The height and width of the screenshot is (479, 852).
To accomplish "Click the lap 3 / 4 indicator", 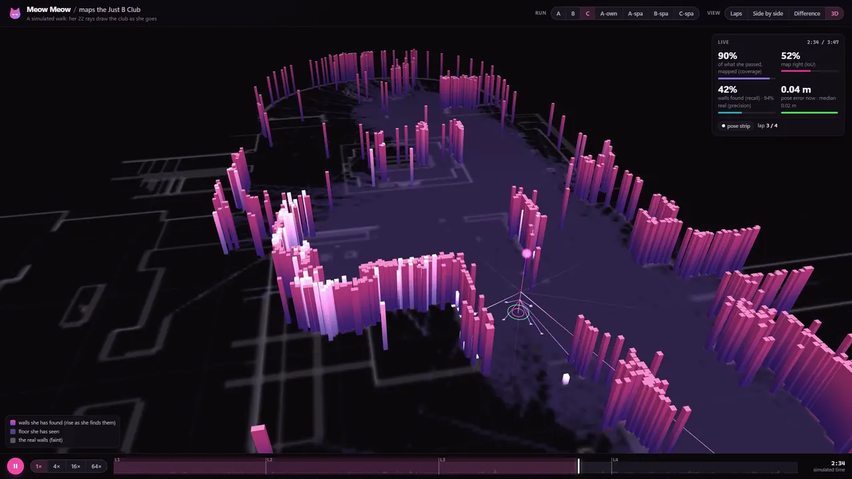I will point(767,126).
